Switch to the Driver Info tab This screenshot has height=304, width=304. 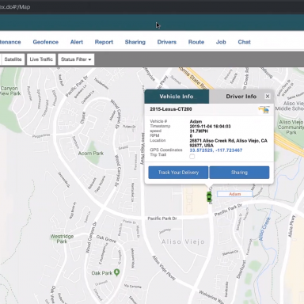tap(241, 97)
